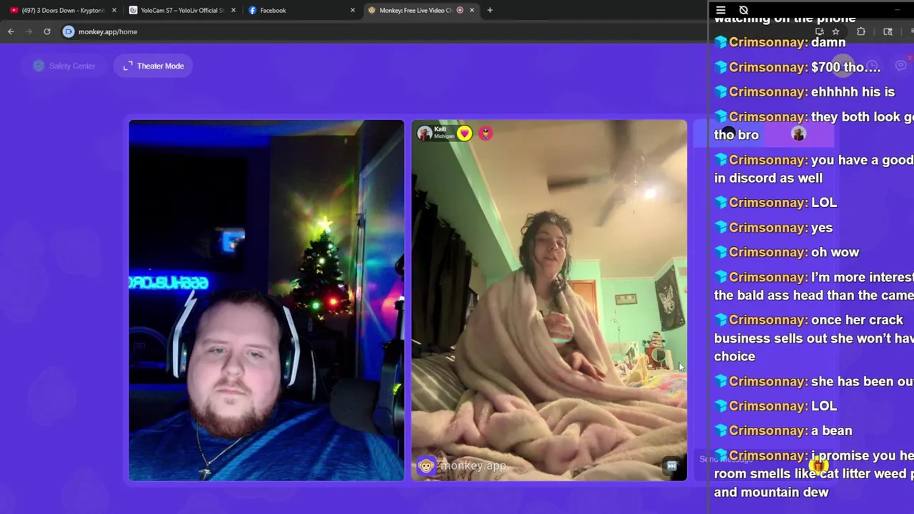Switch to the YoloCam S7 YoloLiv tab
Viewport: 914px width, 514px height.
pos(182,10)
